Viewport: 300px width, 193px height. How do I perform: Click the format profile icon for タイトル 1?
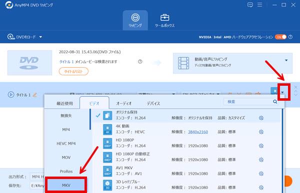tap(274, 91)
